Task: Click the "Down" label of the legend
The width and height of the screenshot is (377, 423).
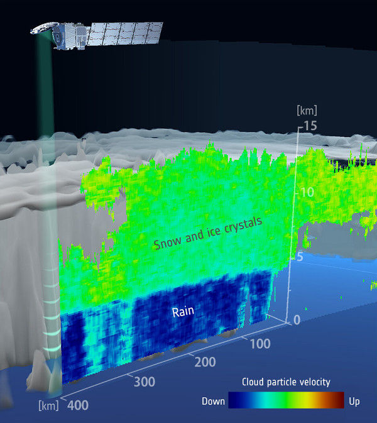Action: [213, 400]
